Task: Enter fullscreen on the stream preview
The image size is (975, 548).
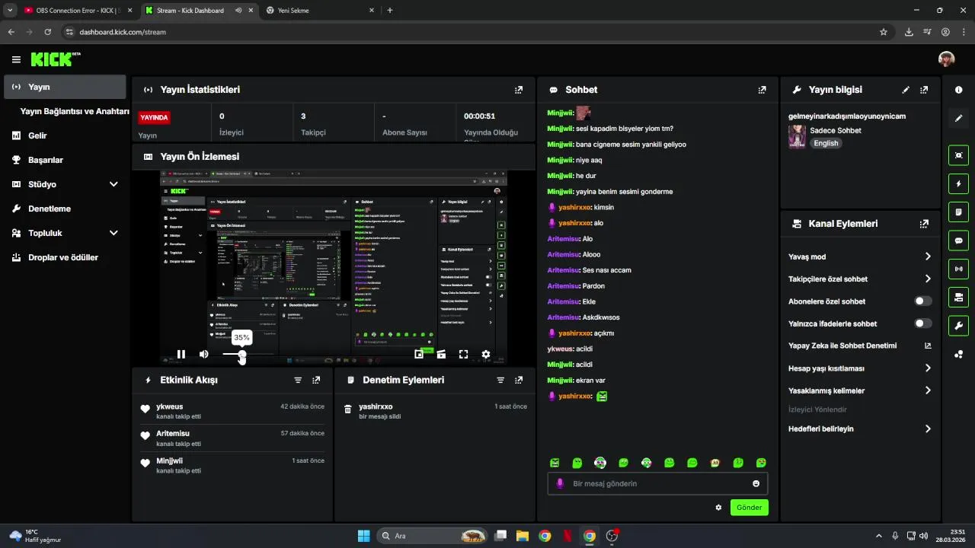Action: tap(463, 354)
